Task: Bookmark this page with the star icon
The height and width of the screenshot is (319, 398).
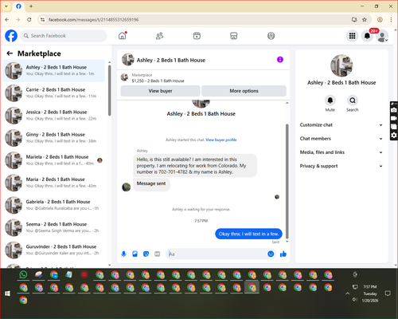Action: point(365,19)
